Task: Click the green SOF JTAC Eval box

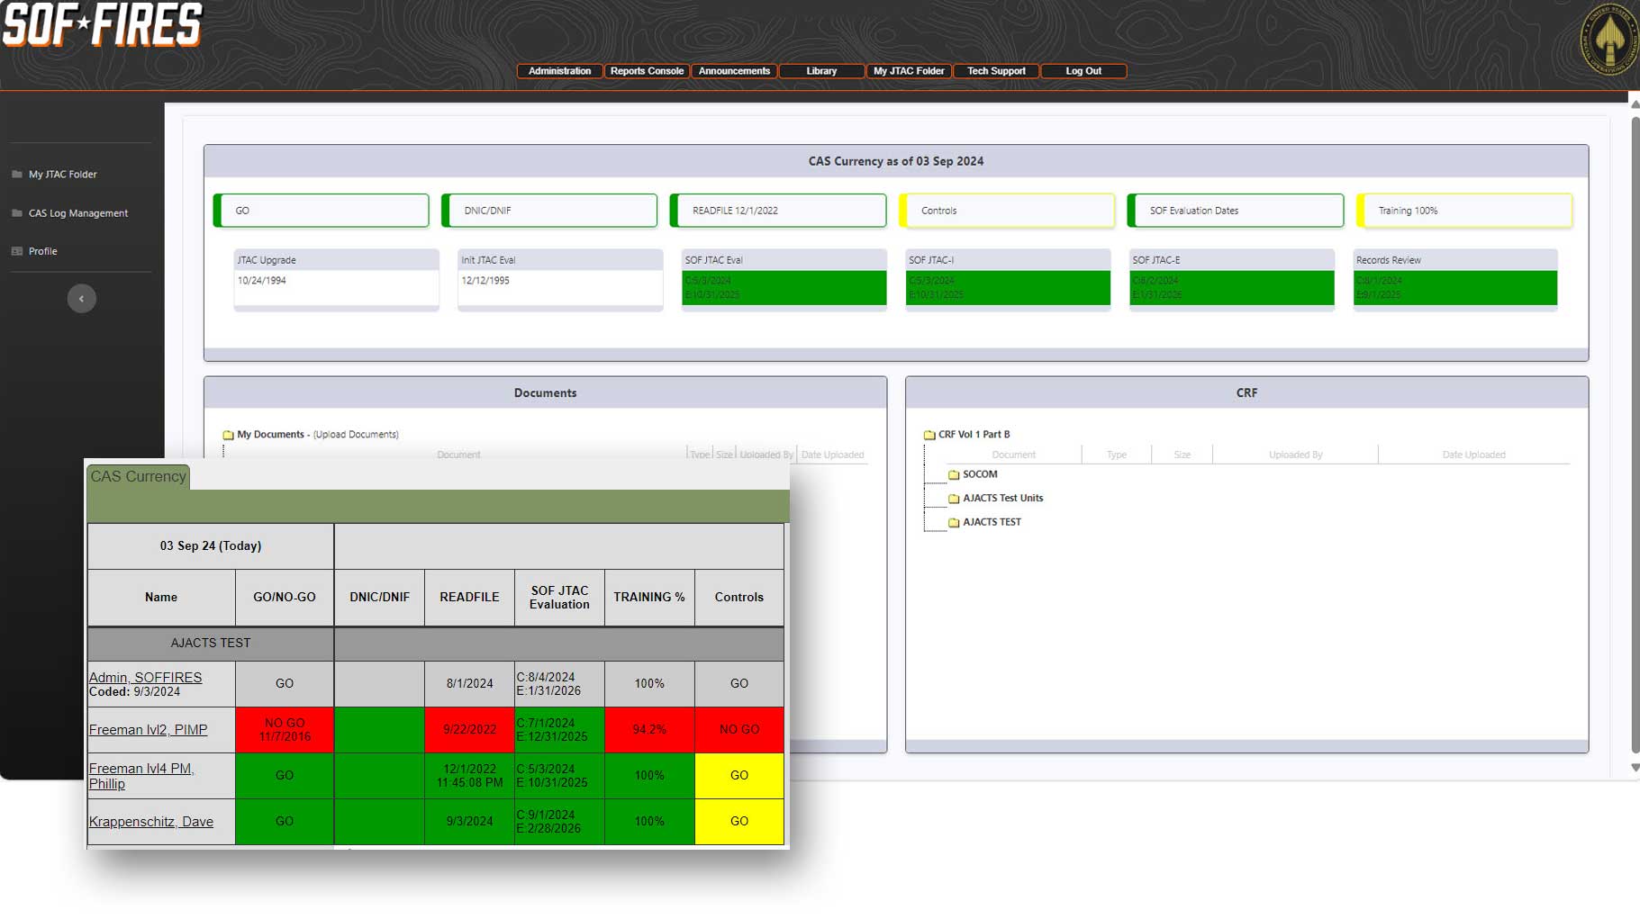Action: coord(784,288)
